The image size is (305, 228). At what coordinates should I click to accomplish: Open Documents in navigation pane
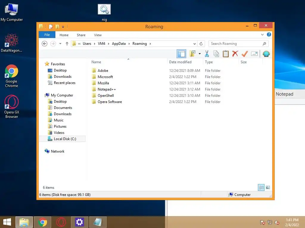click(x=63, y=107)
